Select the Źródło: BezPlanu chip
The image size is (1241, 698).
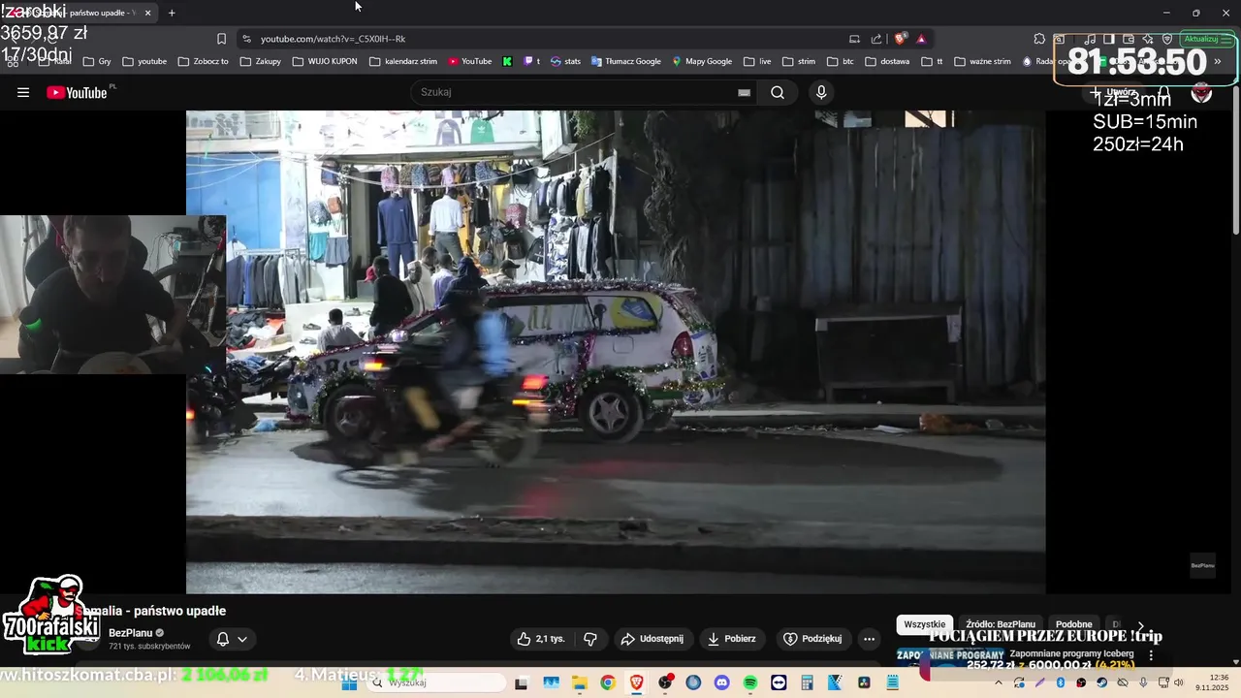click(x=1001, y=624)
